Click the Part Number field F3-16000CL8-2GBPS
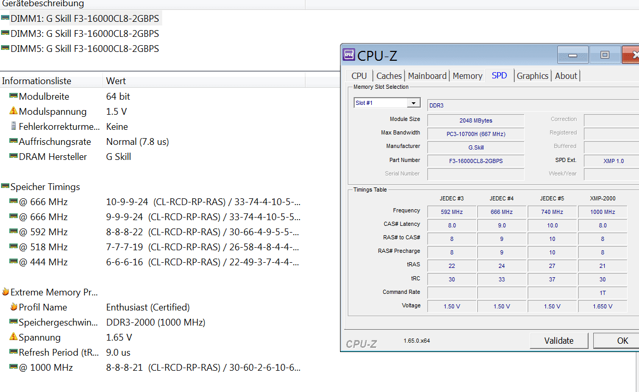This screenshot has height=392, width=639. coord(476,161)
